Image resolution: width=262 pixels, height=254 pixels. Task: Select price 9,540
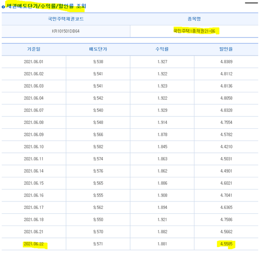(98, 110)
